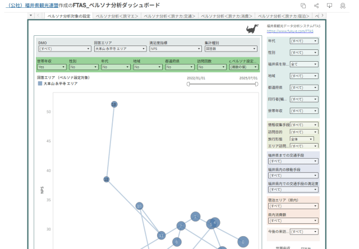Viewport: 359px width, 249px height.
Task: Open the 福井県観光連盟 profile link
Action: 33,6
